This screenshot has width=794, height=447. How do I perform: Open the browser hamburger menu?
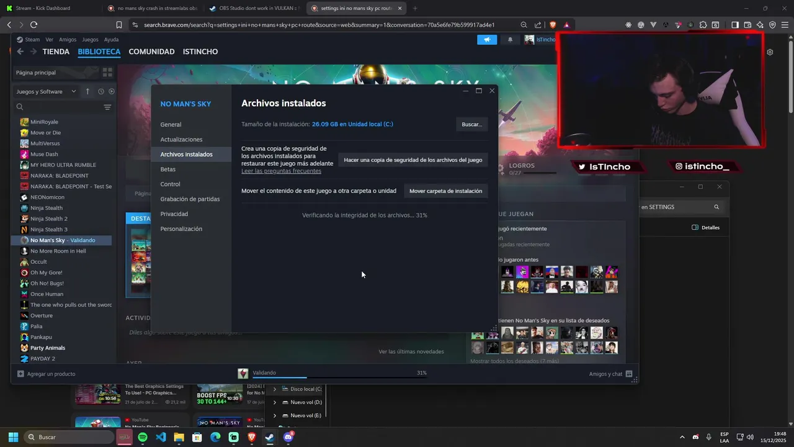pos(785,25)
